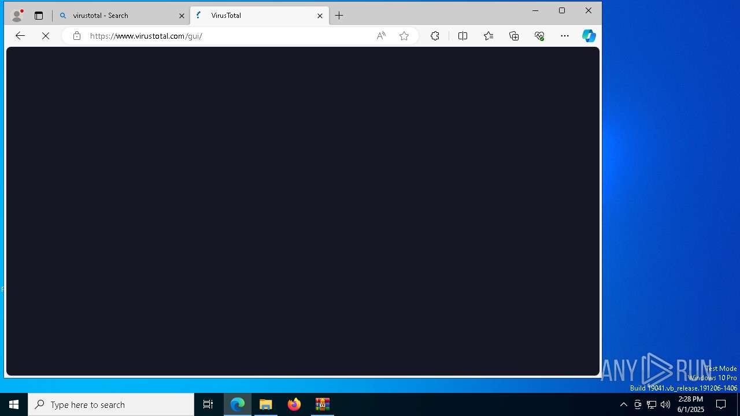Open the Favorites list
Viewport: 740px width, 416px height.
click(x=489, y=36)
